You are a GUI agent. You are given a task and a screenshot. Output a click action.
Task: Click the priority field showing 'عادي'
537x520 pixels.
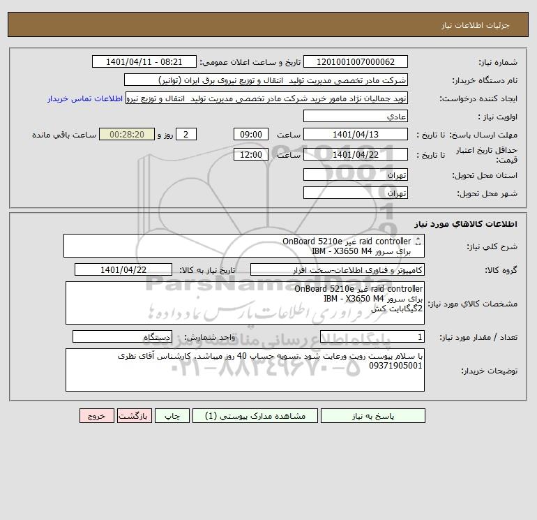pos(356,116)
